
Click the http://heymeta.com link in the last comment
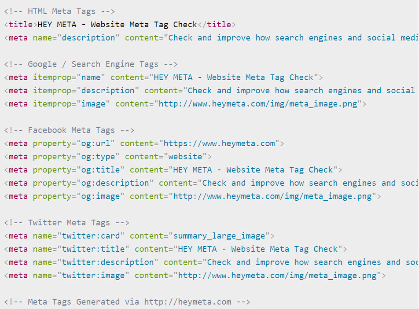click(x=188, y=302)
